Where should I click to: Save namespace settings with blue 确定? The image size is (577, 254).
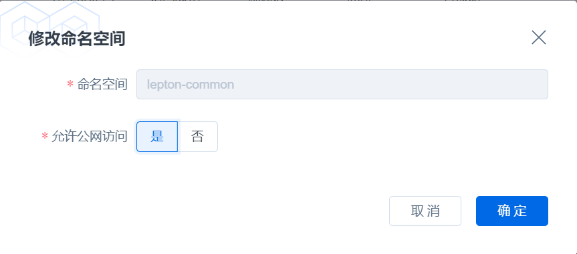[x=512, y=211]
